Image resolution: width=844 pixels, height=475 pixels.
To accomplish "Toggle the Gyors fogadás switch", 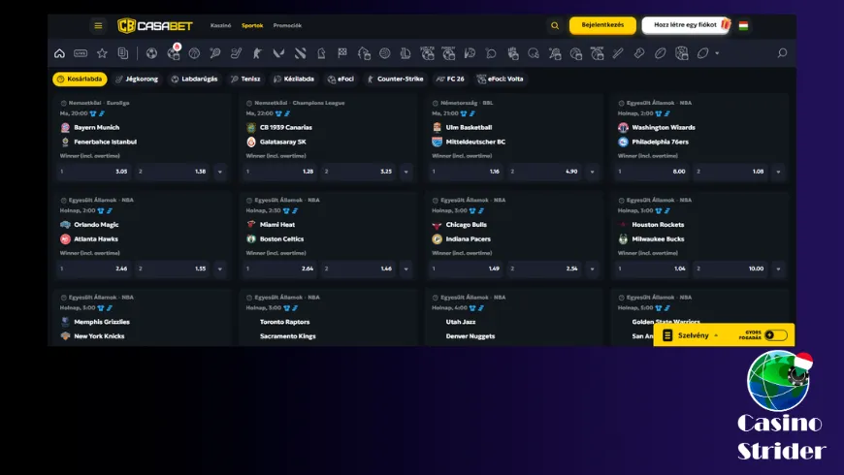I will (x=775, y=335).
